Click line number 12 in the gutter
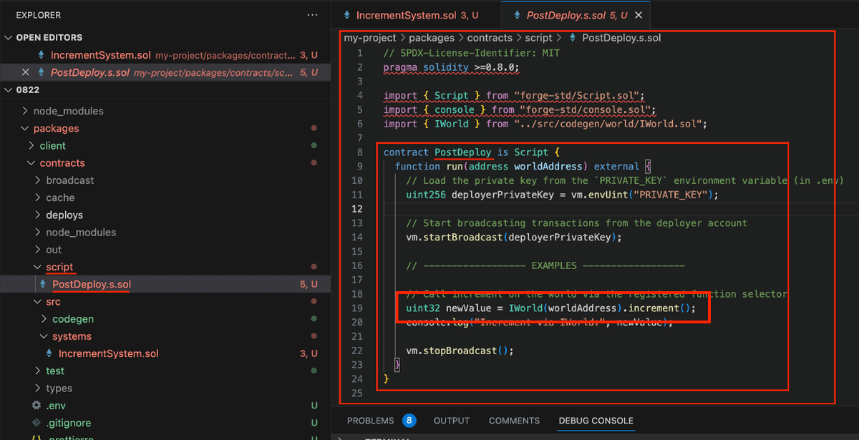The height and width of the screenshot is (440, 859). point(358,209)
